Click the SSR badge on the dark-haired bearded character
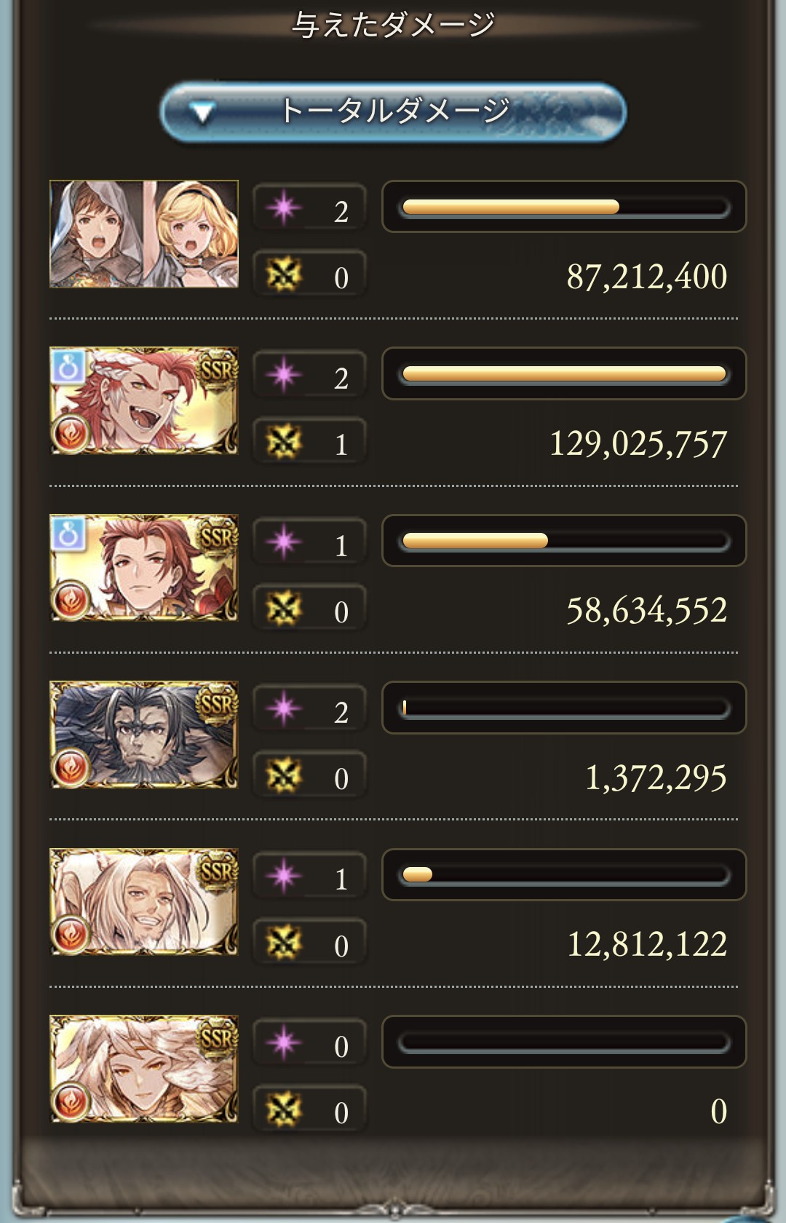The width and height of the screenshot is (786, 1223). [217, 704]
